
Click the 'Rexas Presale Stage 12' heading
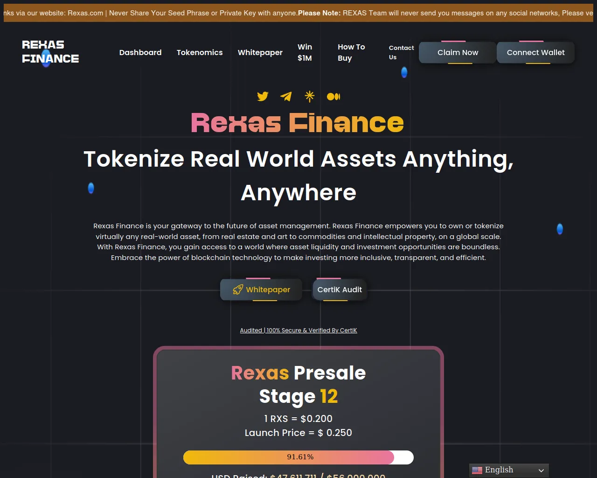[x=298, y=385]
